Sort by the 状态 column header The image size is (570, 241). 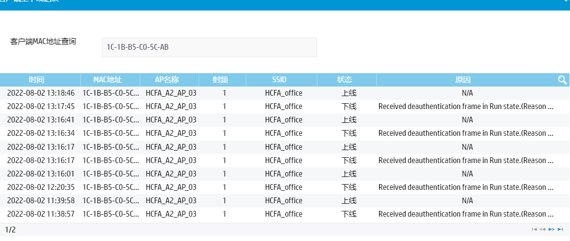click(x=344, y=80)
